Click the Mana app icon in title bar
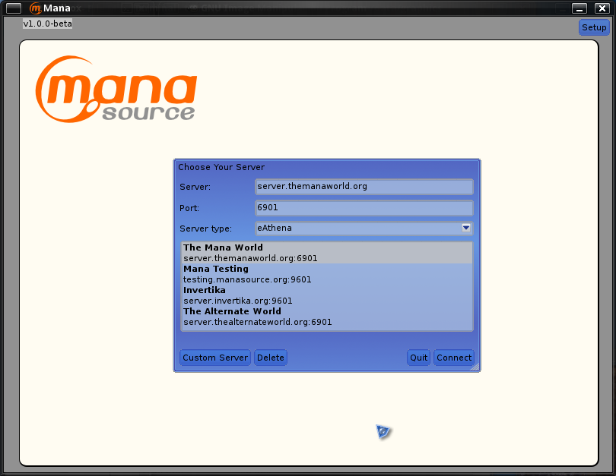616x476 pixels. (35, 8)
